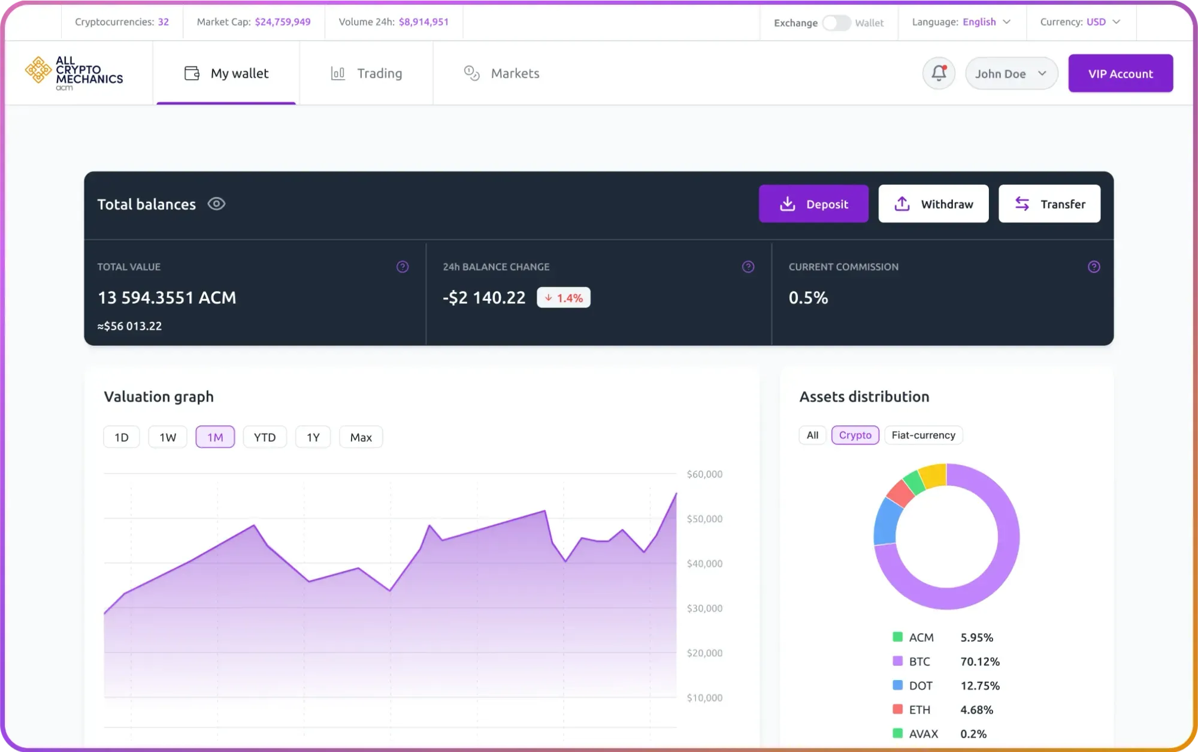Open 24h Balance Change help icon
The height and width of the screenshot is (752, 1198).
coord(748,267)
